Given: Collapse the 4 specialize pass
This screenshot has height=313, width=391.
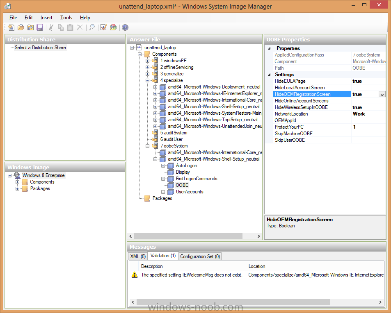Looking at the screenshot, I should (147, 80).
